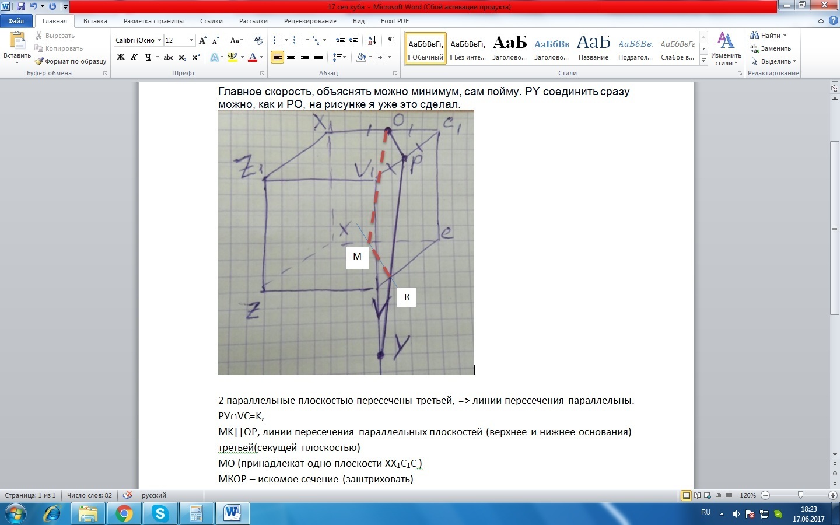
Task: Toggle Show paragraph marks (¶)
Action: (x=391, y=40)
